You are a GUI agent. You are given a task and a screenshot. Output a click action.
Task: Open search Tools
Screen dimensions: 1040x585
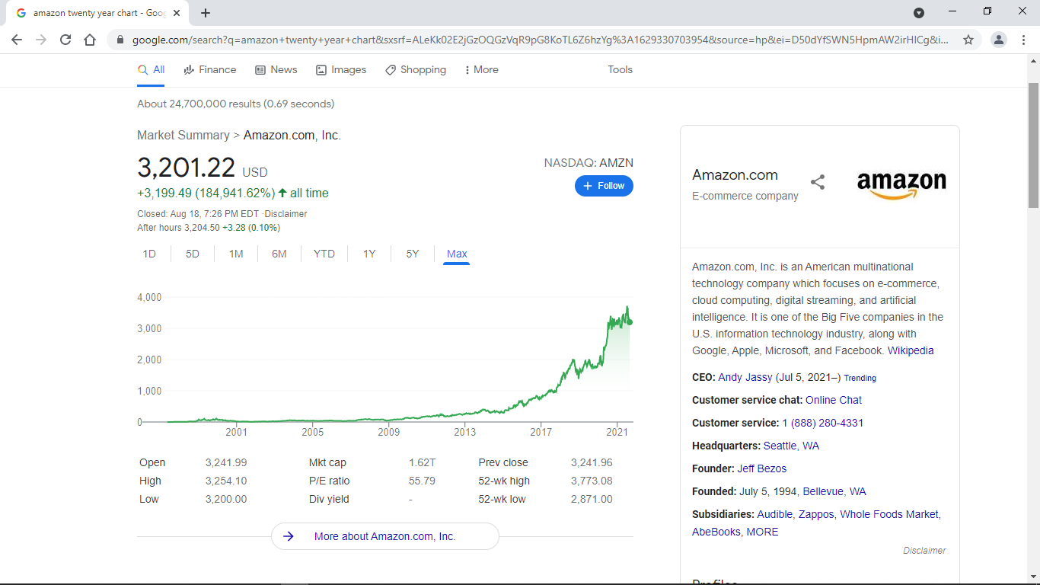[x=620, y=69]
